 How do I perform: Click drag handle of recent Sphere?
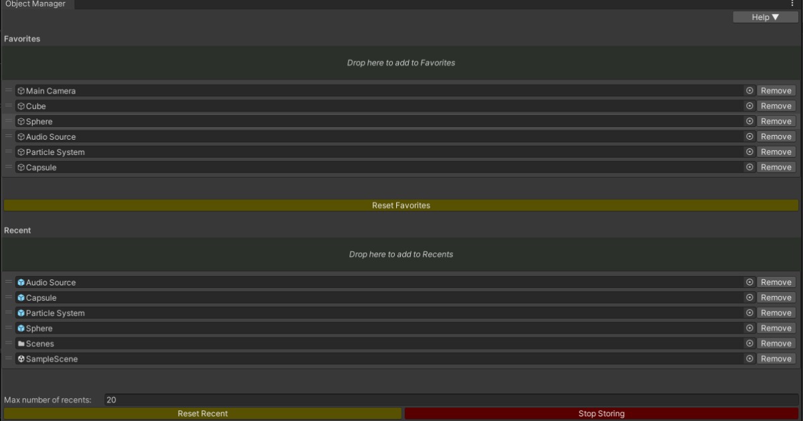(9, 328)
